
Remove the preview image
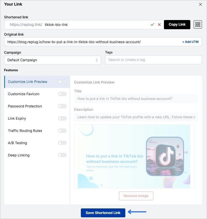[136, 196]
